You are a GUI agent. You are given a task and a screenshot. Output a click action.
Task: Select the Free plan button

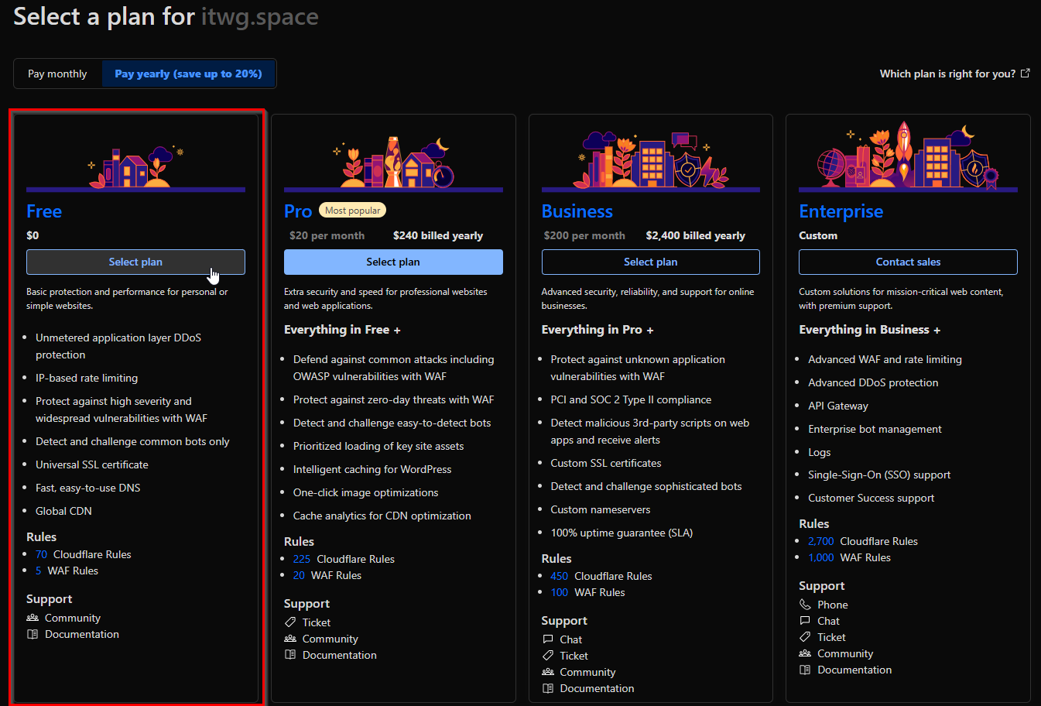(135, 262)
